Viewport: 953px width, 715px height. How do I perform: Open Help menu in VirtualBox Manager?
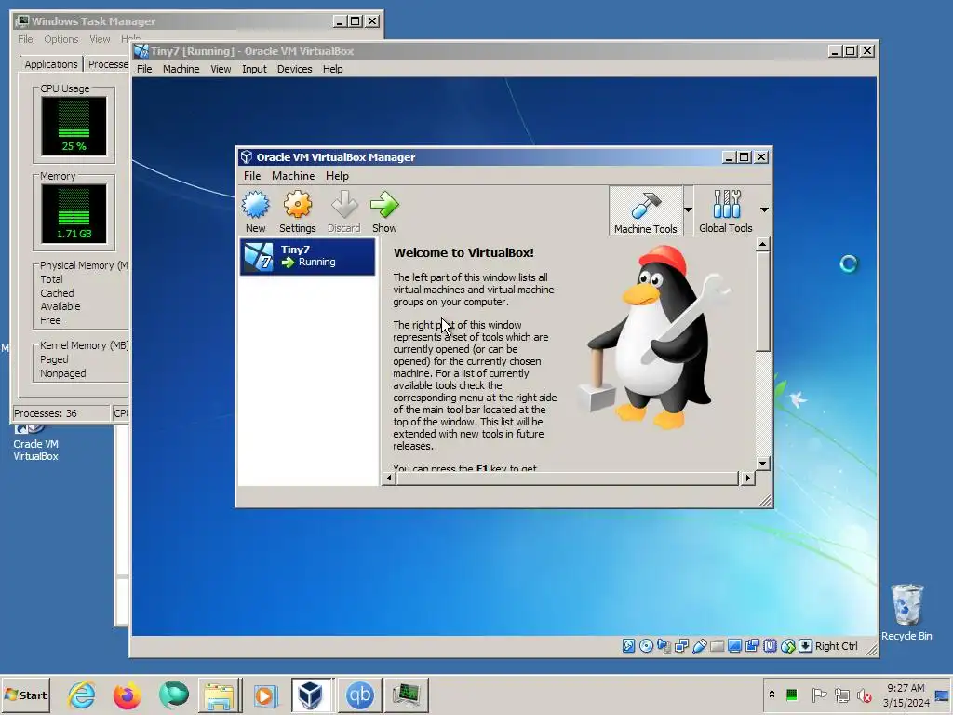pos(337,176)
